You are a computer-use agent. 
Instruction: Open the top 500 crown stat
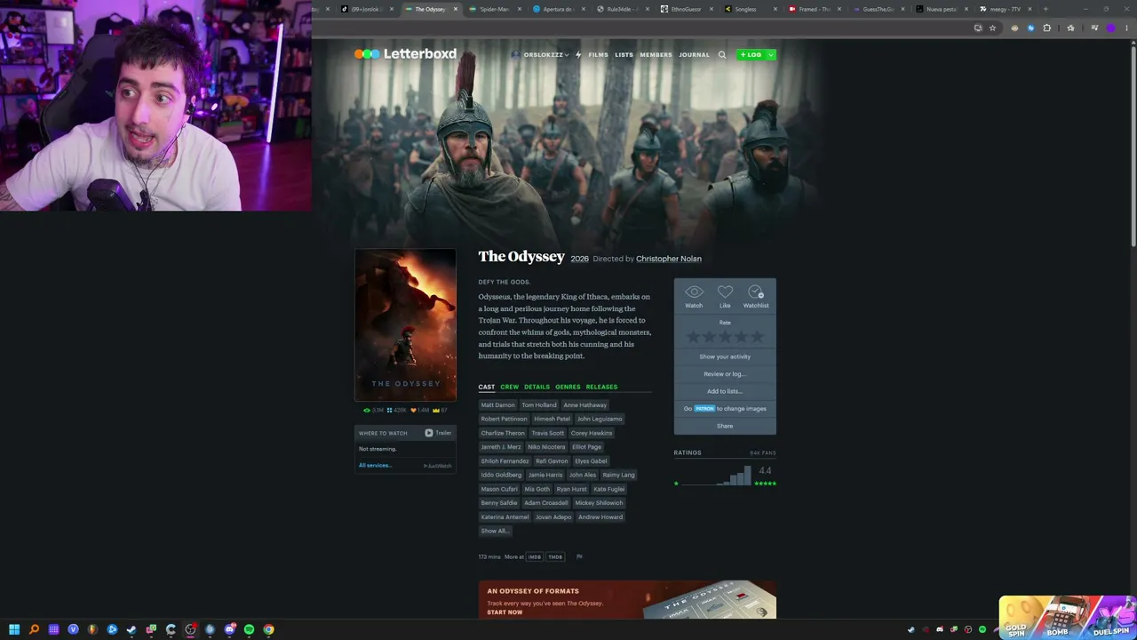tap(441, 410)
